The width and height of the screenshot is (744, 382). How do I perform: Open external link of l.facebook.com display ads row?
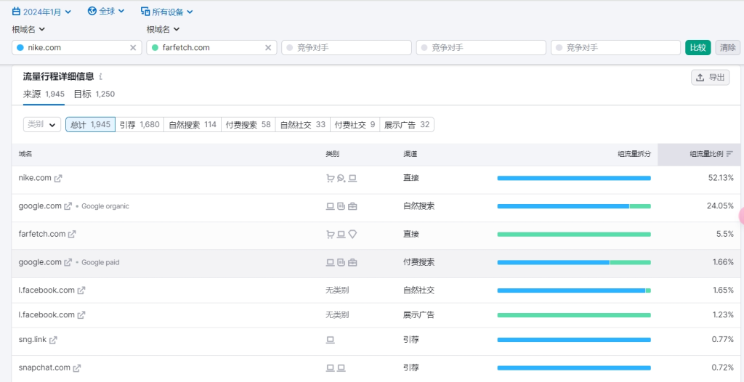81,314
